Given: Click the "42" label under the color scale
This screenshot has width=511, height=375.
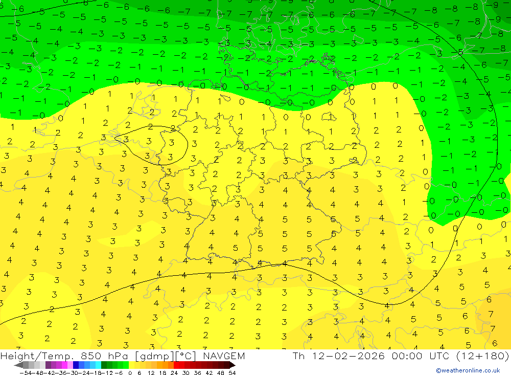Looking at the screenshot, I should (x=209, y=373).
